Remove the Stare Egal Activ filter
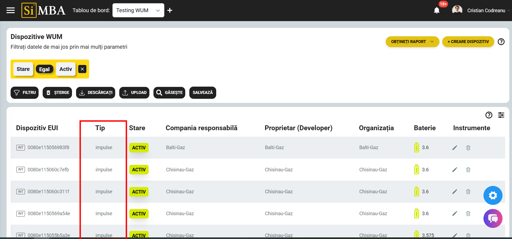The height and width of the screenshot is (239, 512). tap(82, 69)
